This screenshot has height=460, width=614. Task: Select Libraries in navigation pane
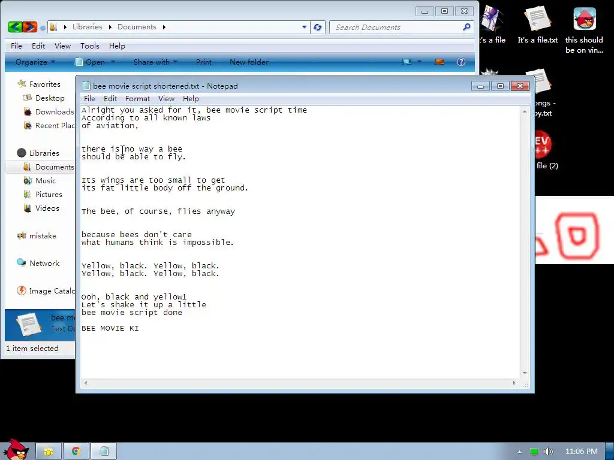[x=38, y=153]
